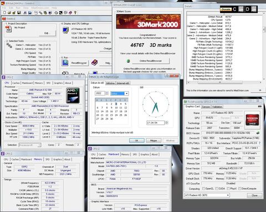Image resolution: width=266 pixels, height=212 pixels.
Task: Click the 3DMark2000 banner image
Action: (x=149, y=22)
